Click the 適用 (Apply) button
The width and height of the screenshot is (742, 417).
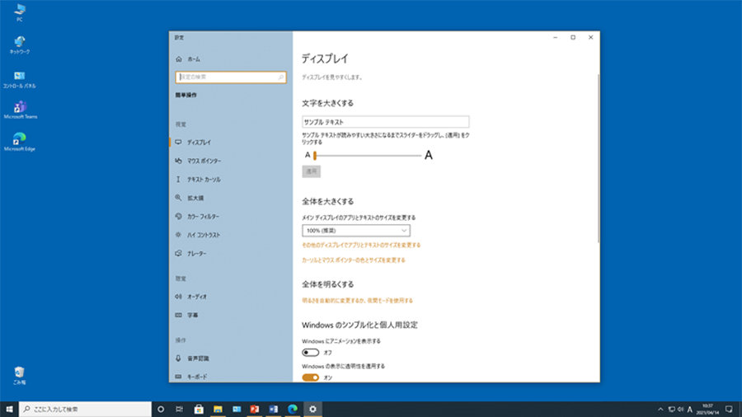click(x=312, y=171)
